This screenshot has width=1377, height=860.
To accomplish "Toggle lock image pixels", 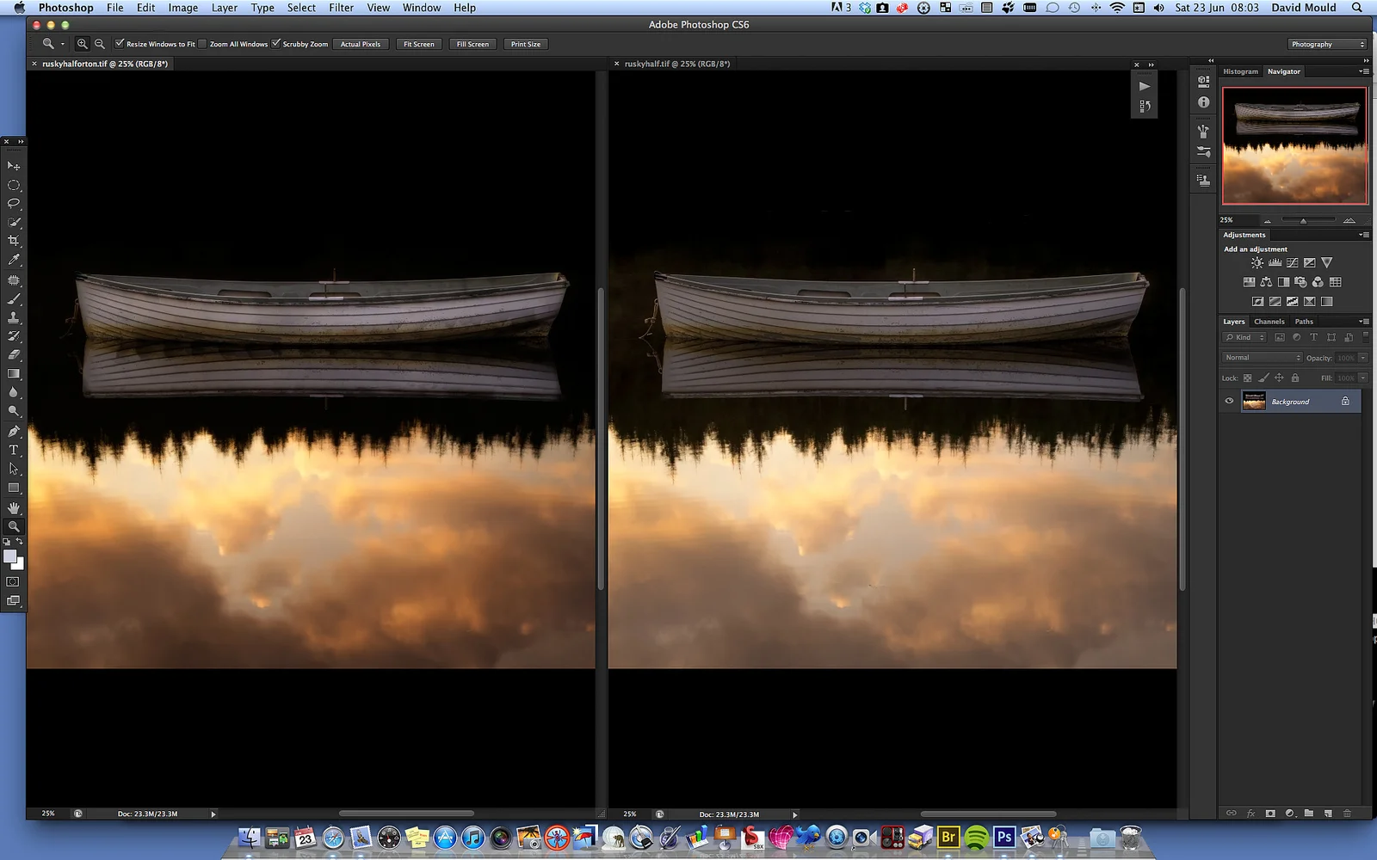I will click(x=1263, y=378).
